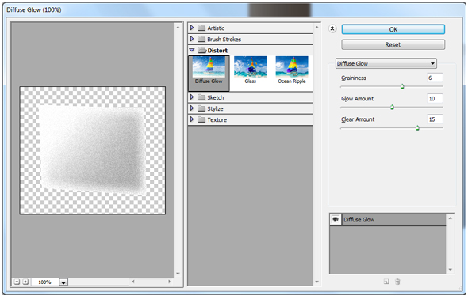Open the Diffuse Glow filter dropdown
This screenshot has height=299, width=468.
[x=386, y=63]
